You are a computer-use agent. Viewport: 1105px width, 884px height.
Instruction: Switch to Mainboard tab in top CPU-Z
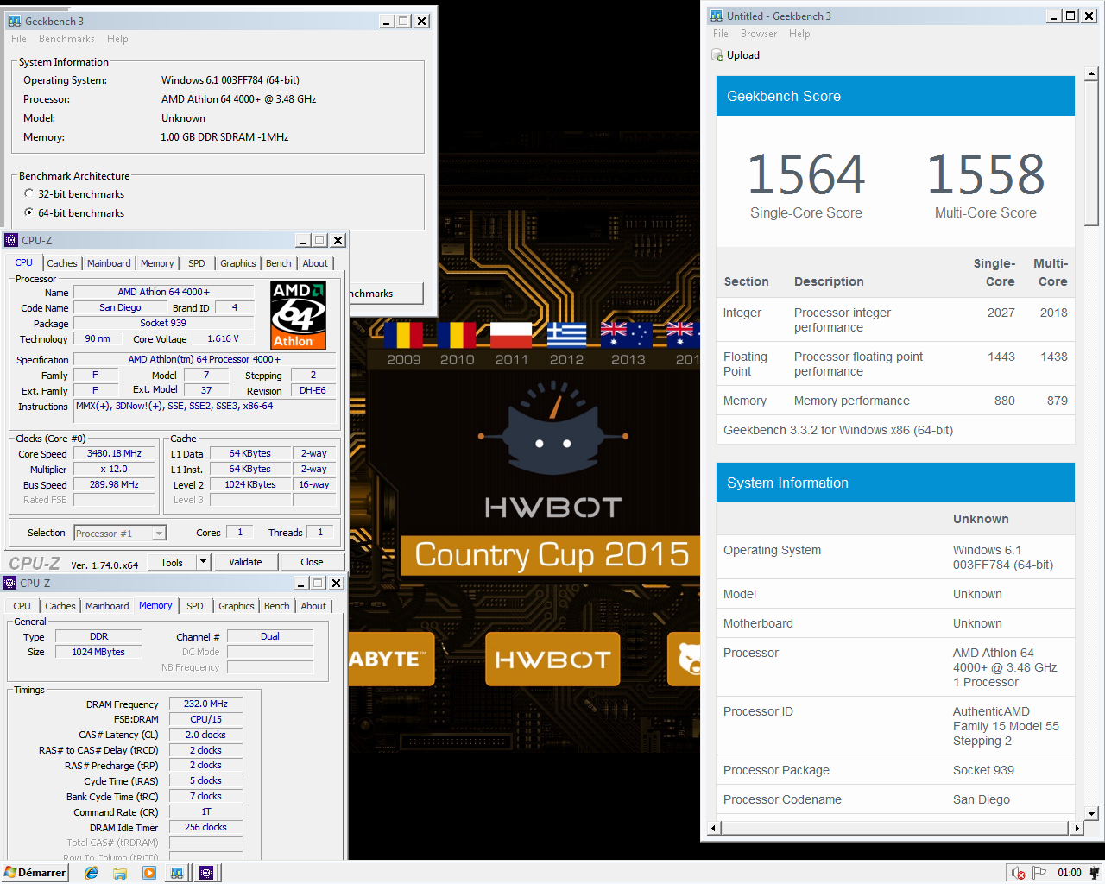(109, 263)
